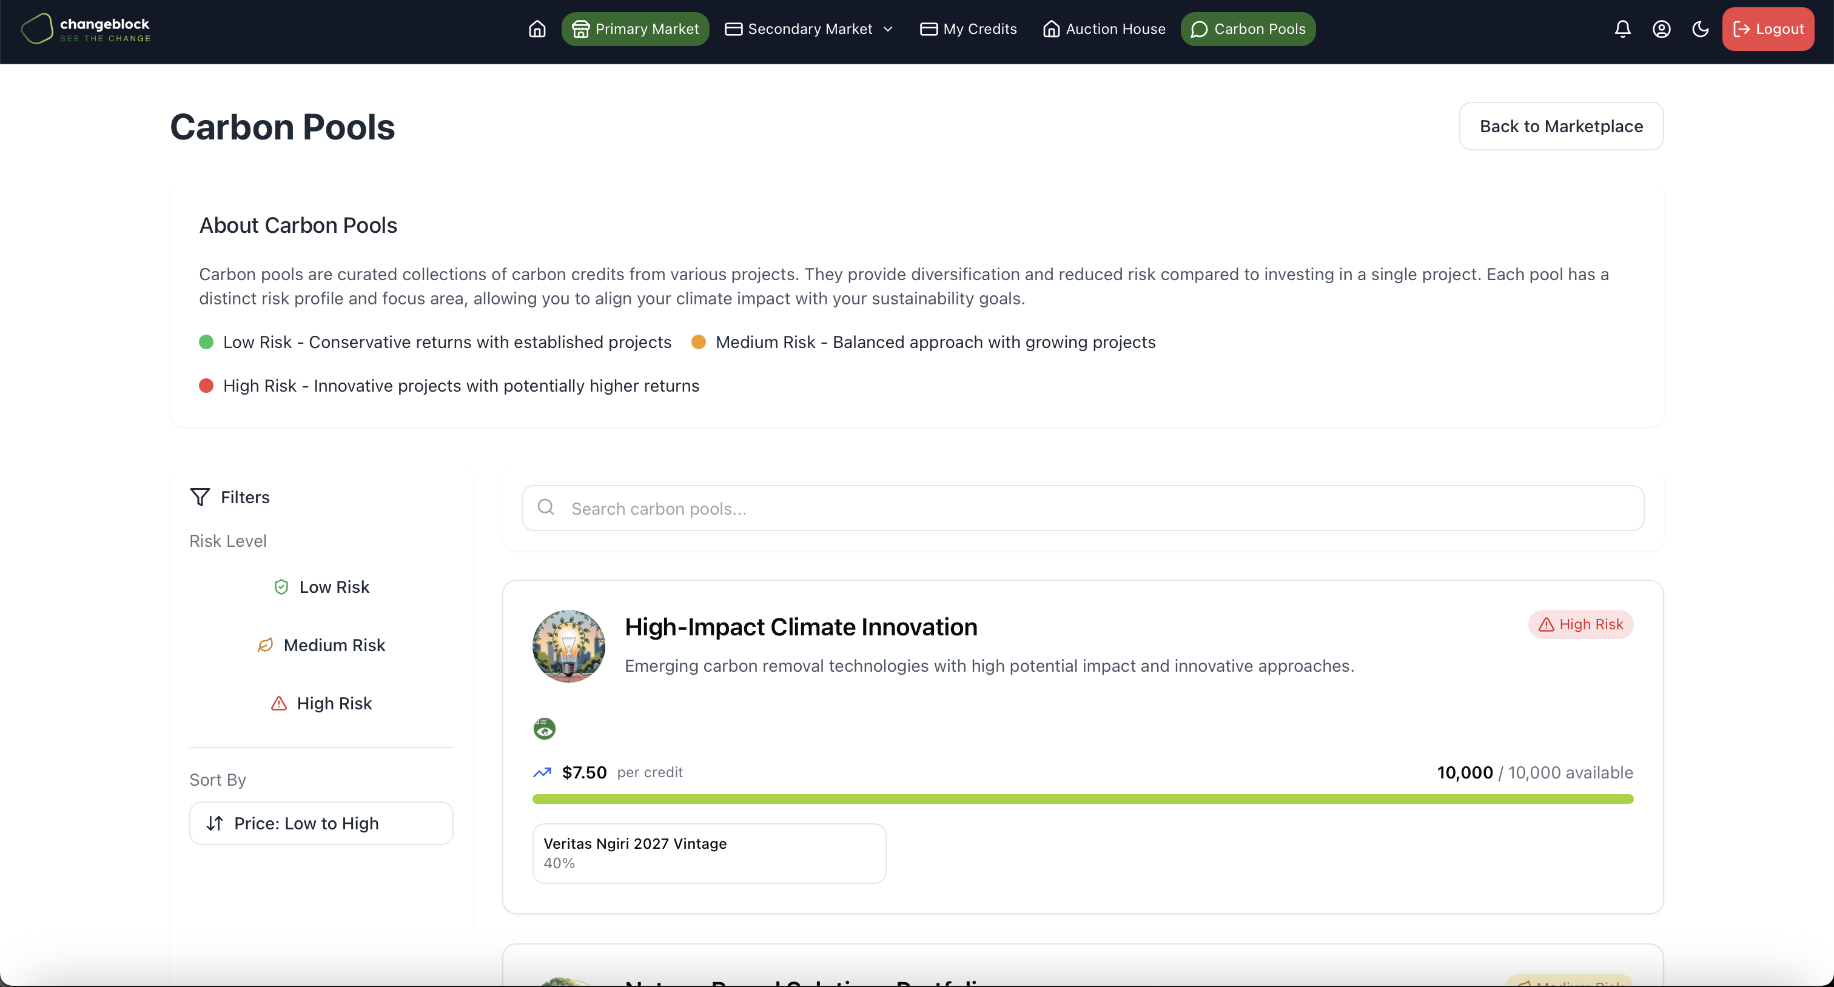
Task: Click the Carbon Pools bubble icon
Action: (1199, 29)
